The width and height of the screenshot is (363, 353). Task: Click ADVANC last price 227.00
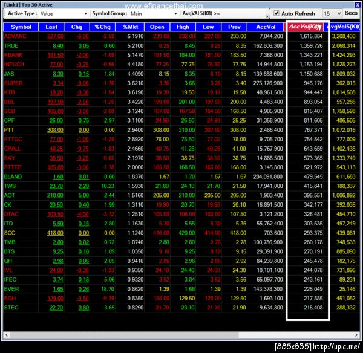pos(55,36)
